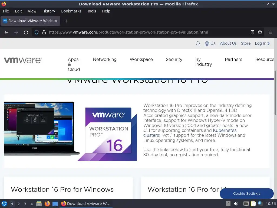Open the History menu
This screenshot has height=208, width=277.
(x=49, y=11)
